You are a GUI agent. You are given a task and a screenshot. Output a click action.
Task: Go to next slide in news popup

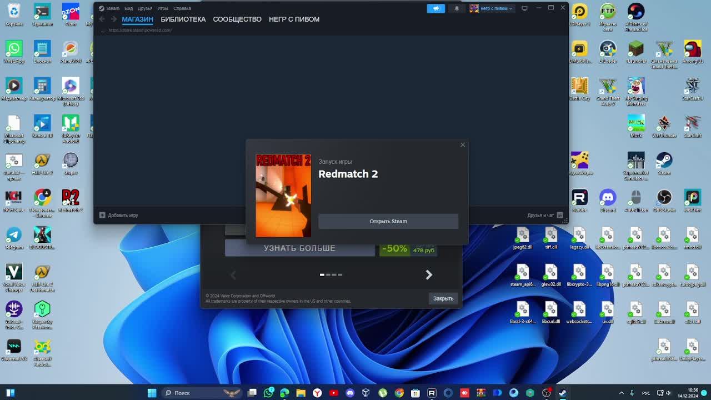(429, 274)
